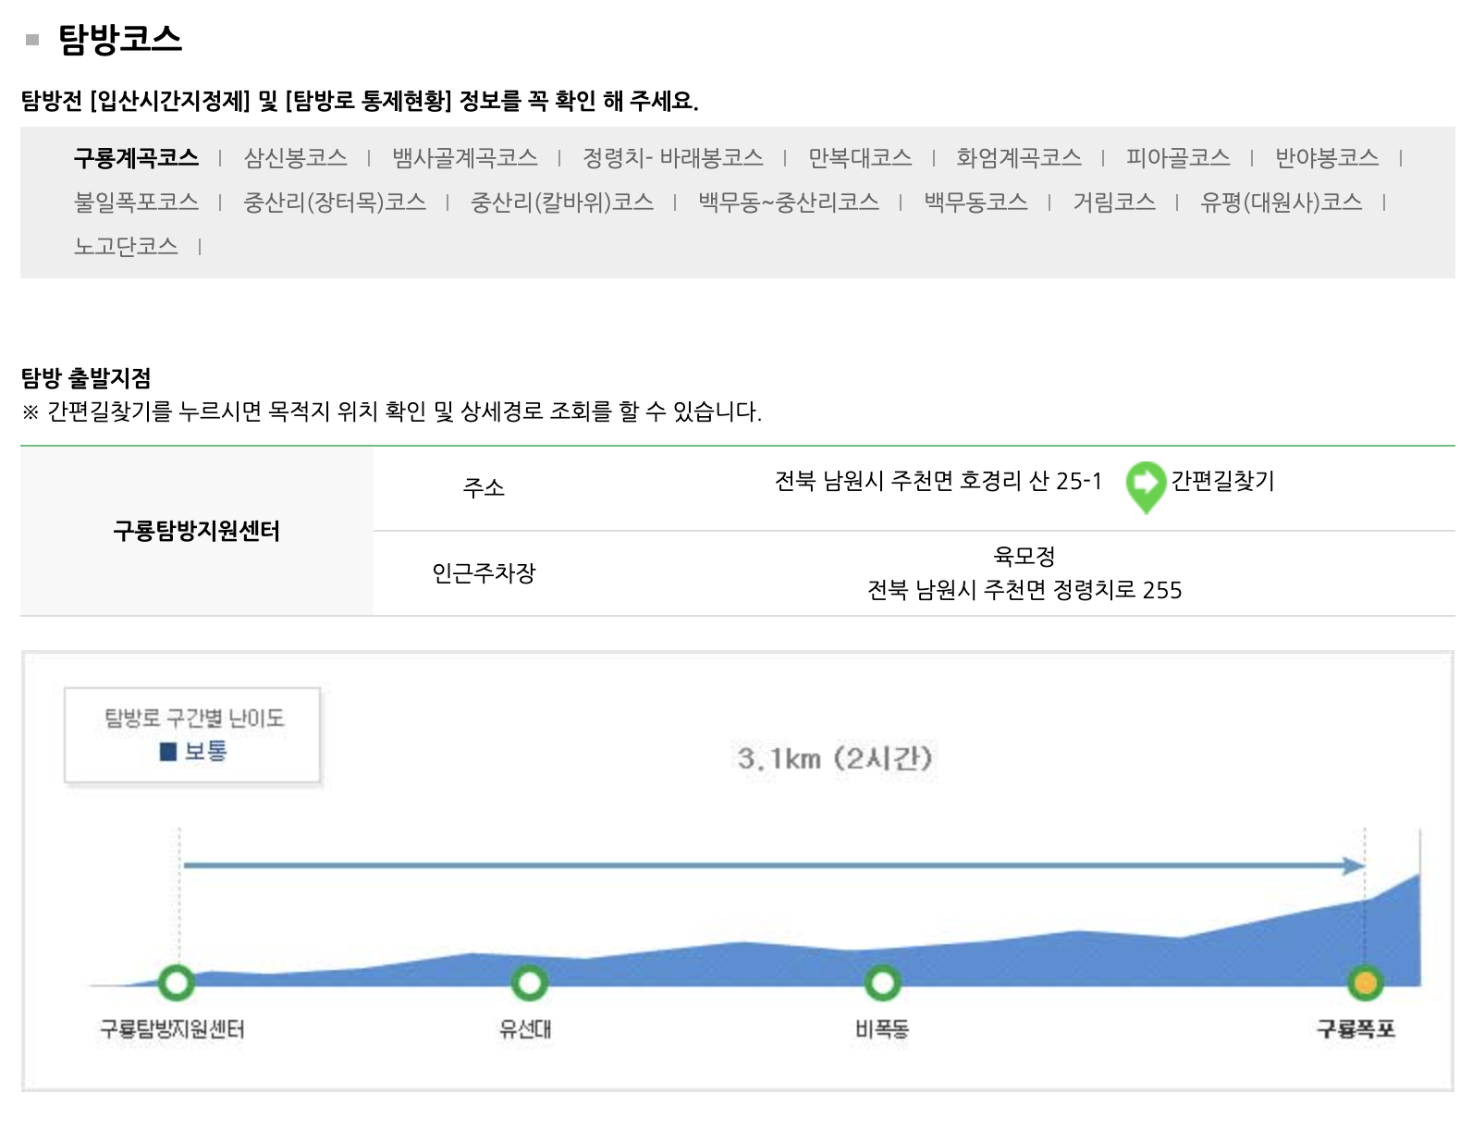This screenshot has width=1472, height=1130.
Task: Open the 중산리(장터목)코스 link
Action: (x=334, y=203)
